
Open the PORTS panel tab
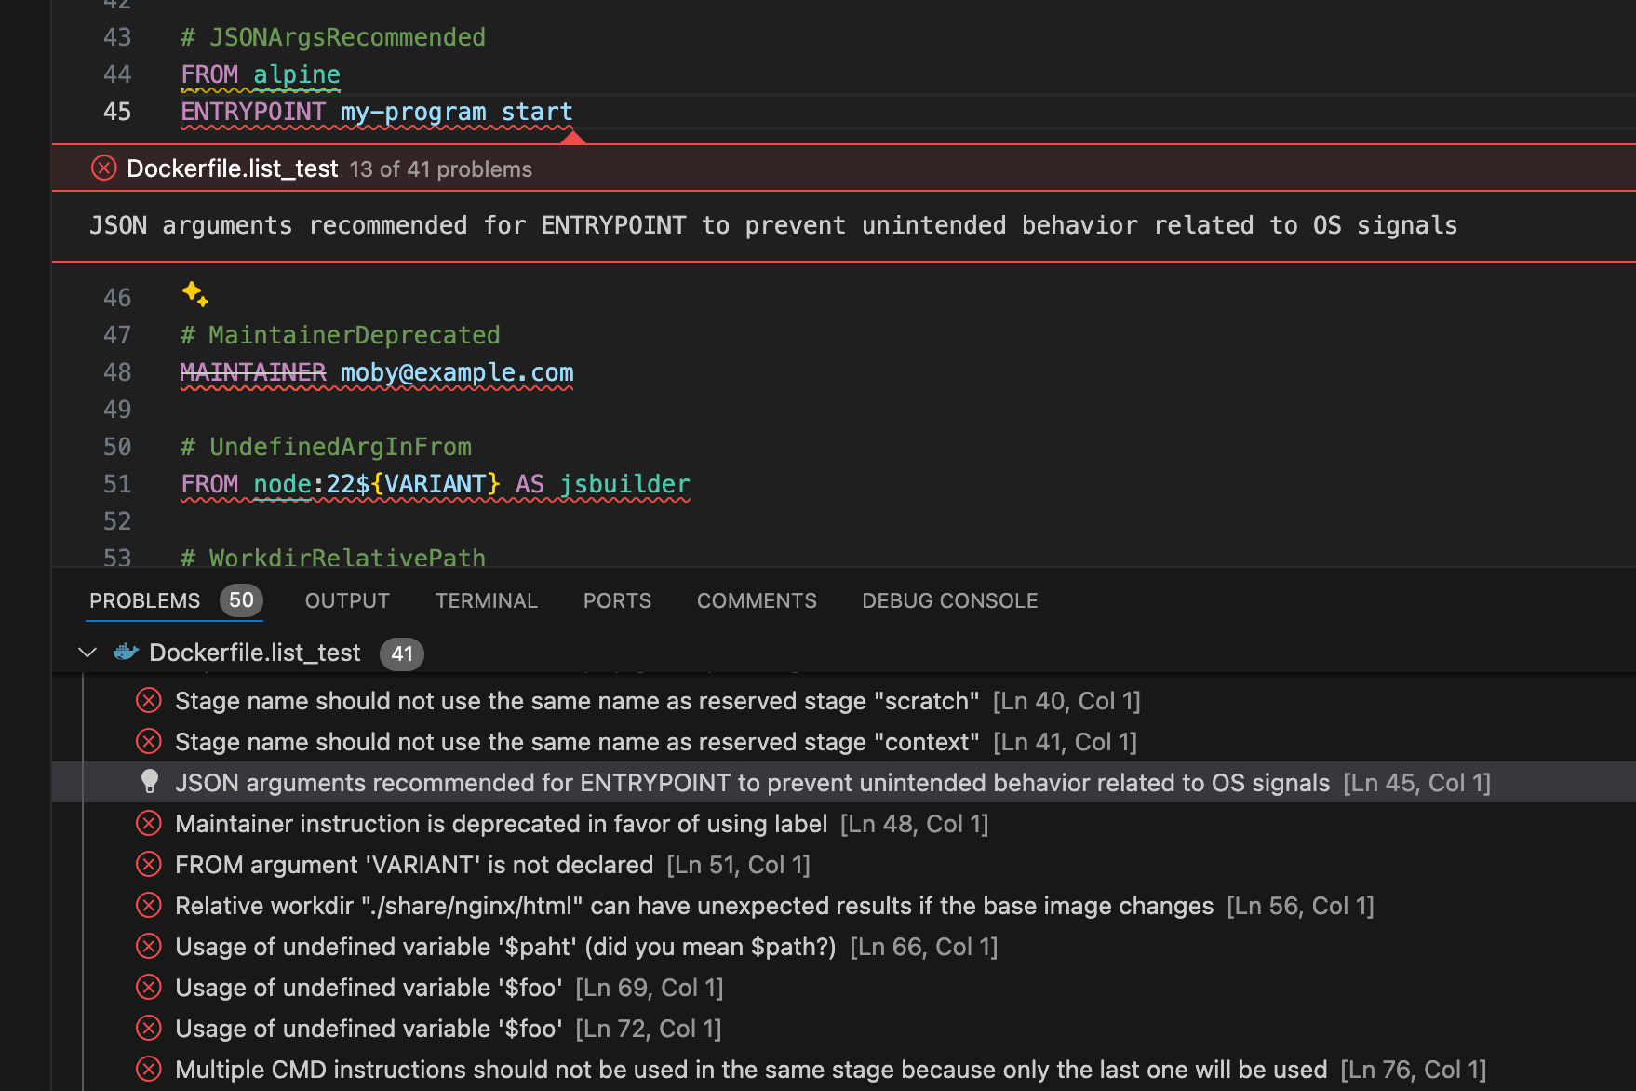click(617, 600)
